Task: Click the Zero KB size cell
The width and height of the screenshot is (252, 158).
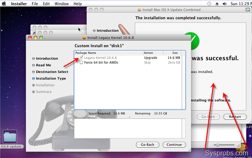Action: click(x=174, y=62)
